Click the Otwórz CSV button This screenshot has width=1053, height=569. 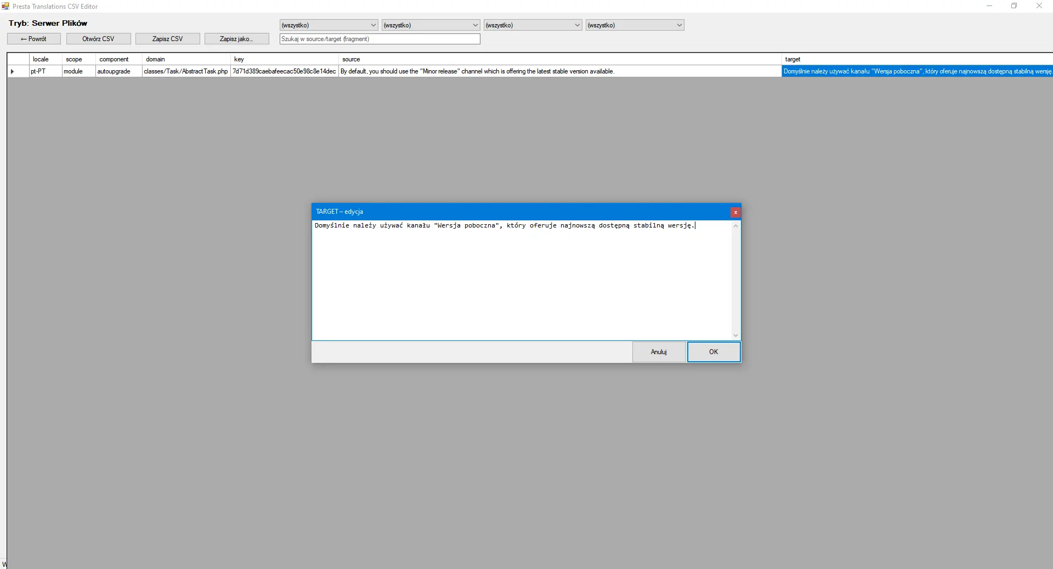click(x=98, y=38)
